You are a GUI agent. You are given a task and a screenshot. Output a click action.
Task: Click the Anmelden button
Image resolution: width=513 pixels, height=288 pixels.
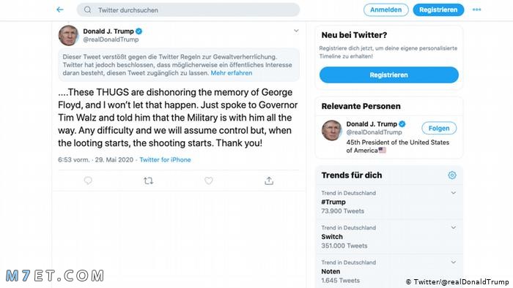(x=386, y=10)
